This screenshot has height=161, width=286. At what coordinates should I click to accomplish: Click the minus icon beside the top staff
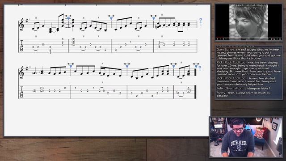(x=201, y=25)
